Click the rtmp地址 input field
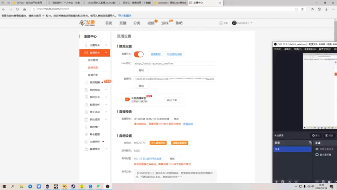 pos(174,63)
